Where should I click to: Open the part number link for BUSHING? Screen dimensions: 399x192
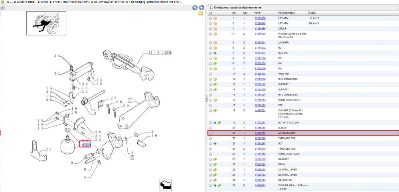tap(260, 53)
